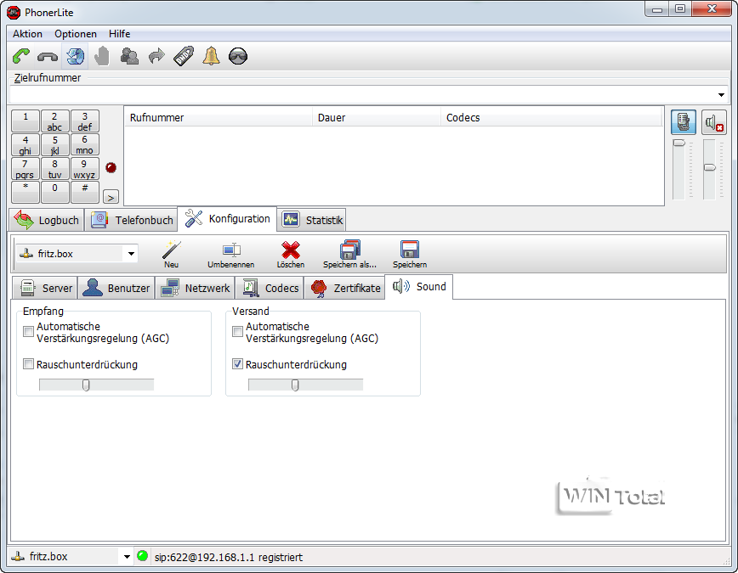The height and width of the screenshot is (573, 738).
Task: Delete profile with the red X Löschen
Action: (291, 255)
